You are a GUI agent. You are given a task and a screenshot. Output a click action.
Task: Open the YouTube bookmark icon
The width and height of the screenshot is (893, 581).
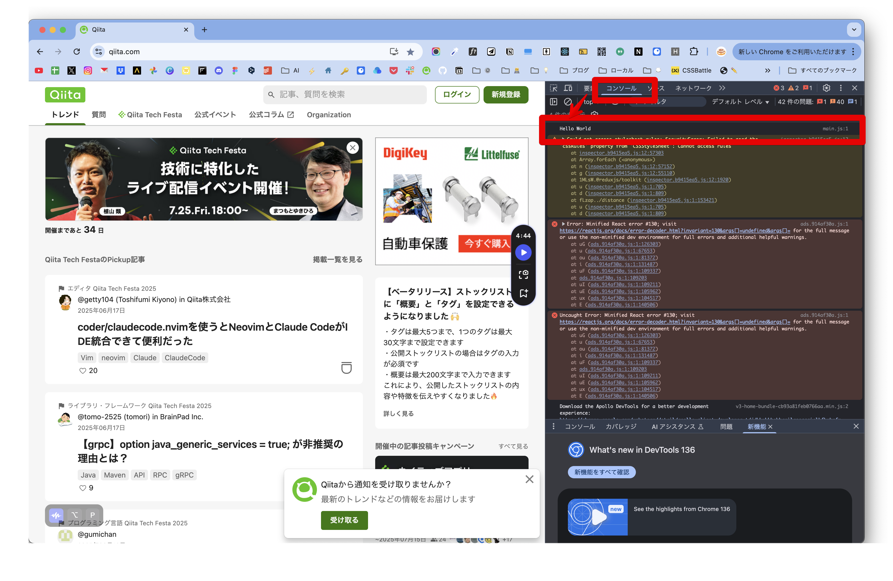(39, 71)
